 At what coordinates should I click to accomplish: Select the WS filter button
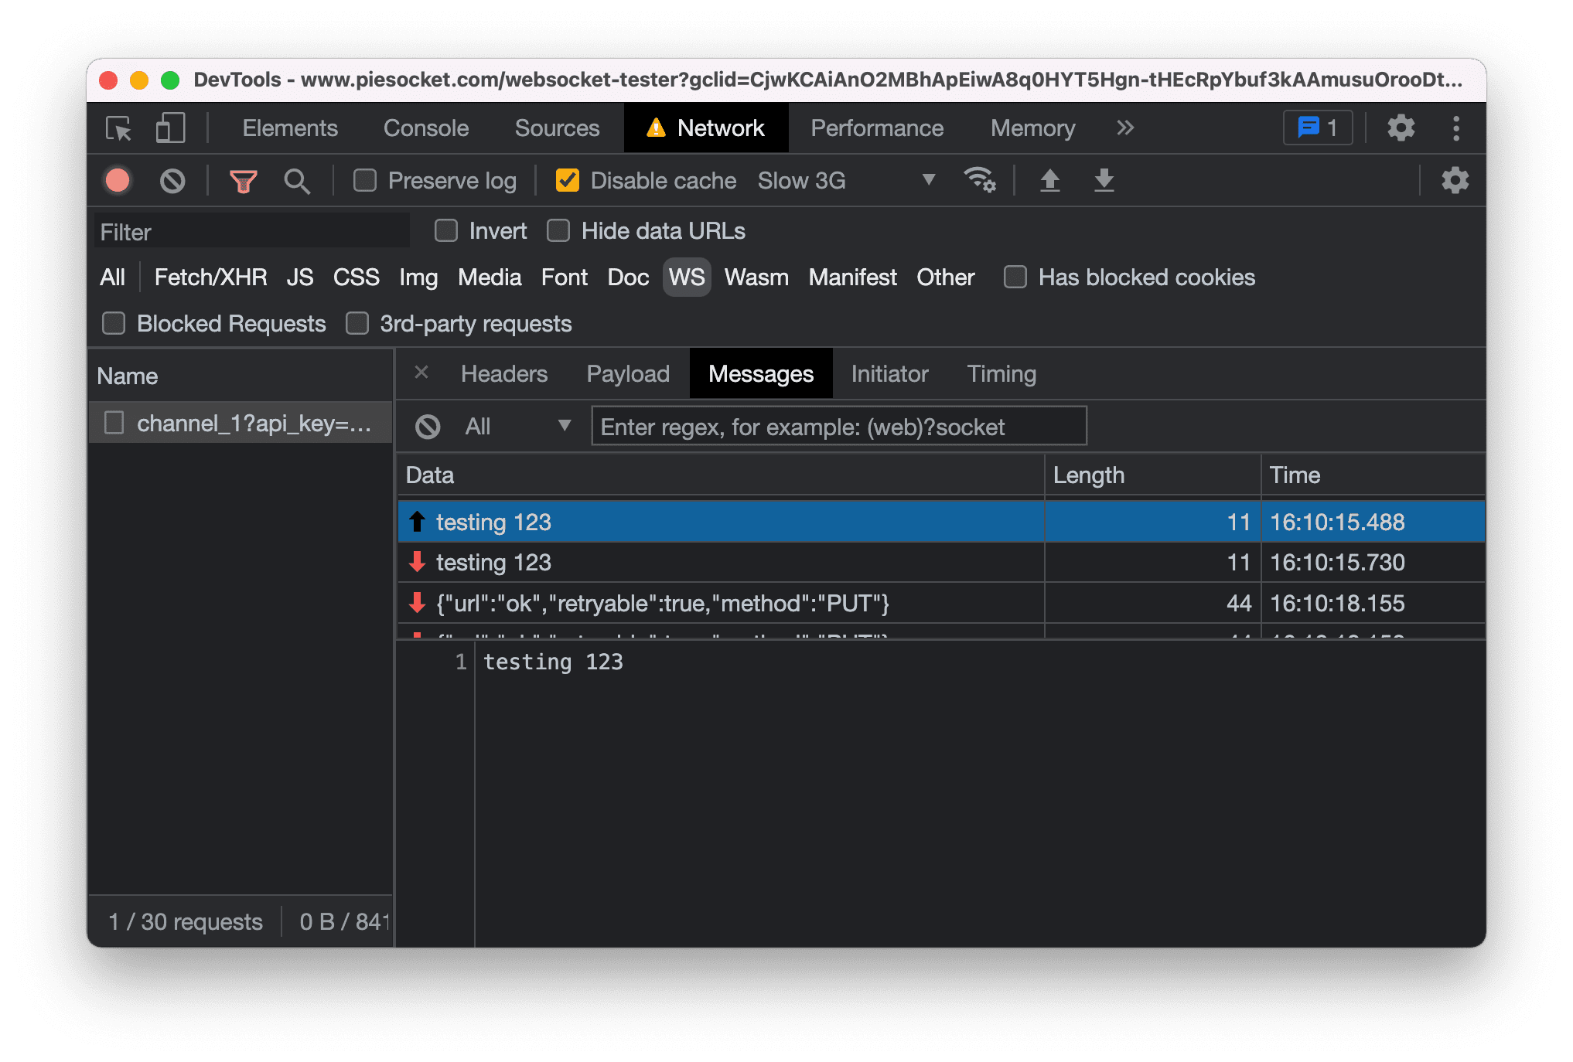tap(685, 277)
